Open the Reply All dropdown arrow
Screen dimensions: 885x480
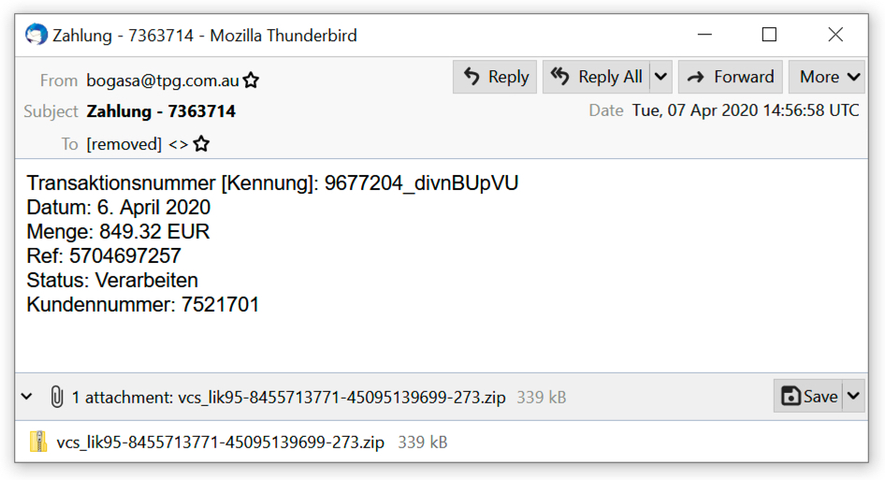pyautogui.click(x=660, y=77)
